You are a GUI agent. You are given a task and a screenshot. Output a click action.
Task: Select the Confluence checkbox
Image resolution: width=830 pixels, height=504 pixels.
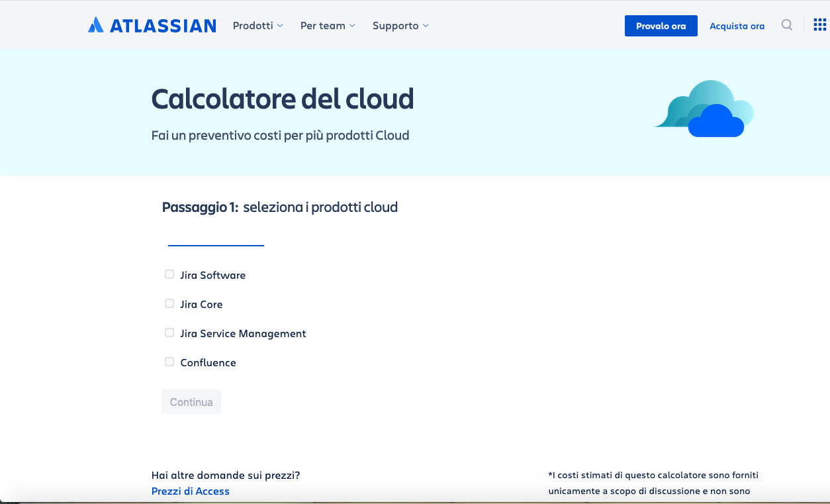[169, 362]
